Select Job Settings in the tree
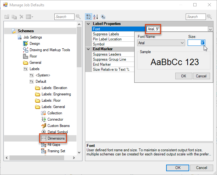The height and width of the screenshot is (175, 217). pyautogui.click(x=33, y=37)
